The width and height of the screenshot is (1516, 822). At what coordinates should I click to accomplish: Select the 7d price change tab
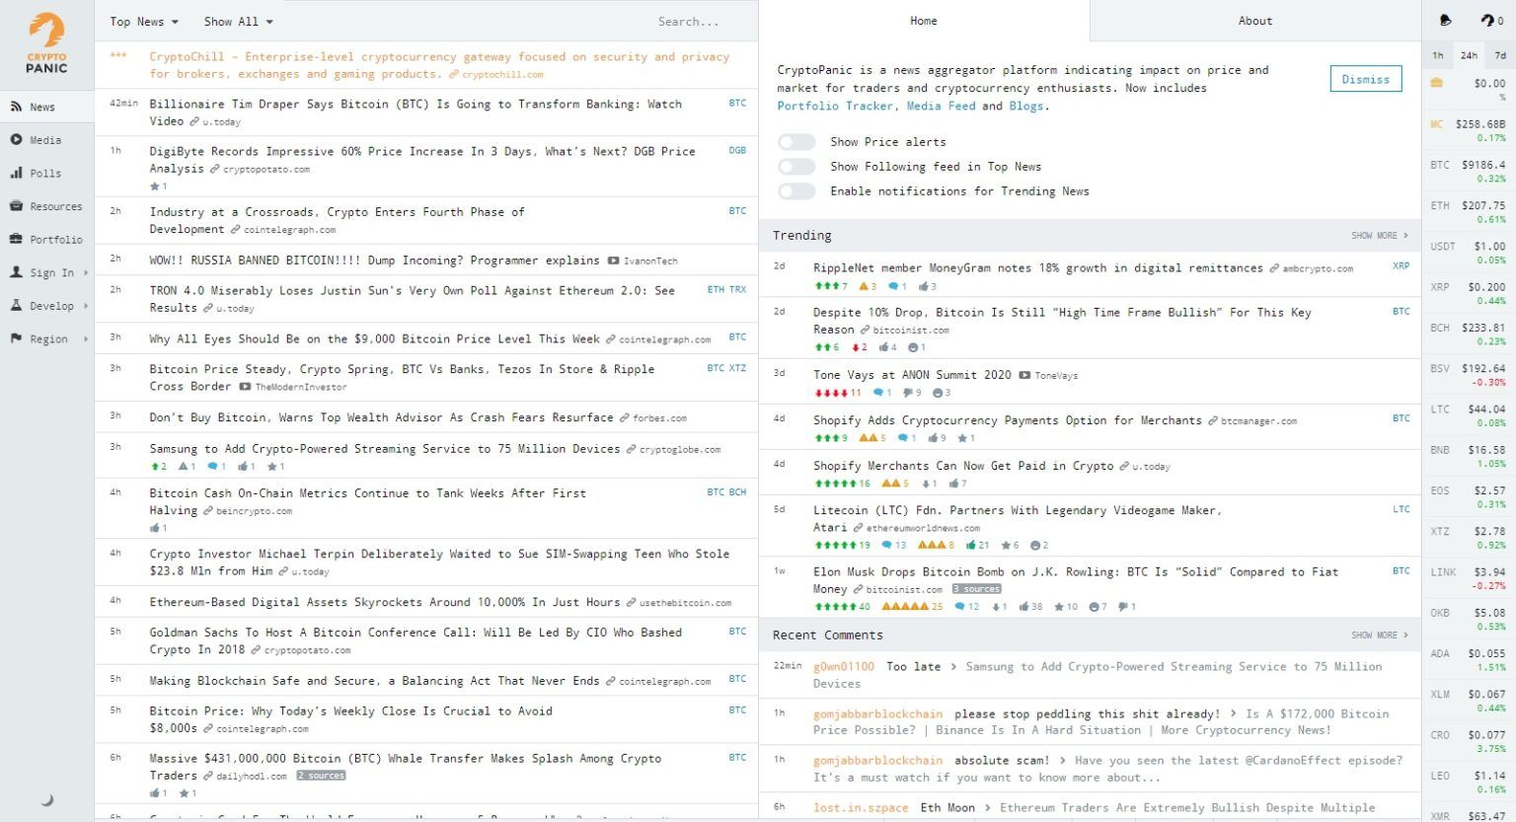tap(1500, 55)
